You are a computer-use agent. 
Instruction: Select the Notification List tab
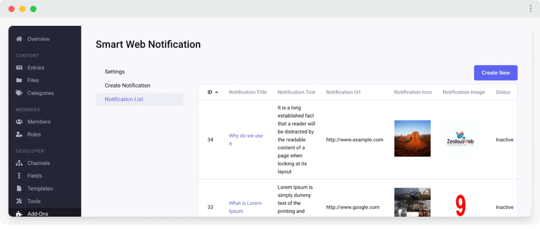coord(124,99)
